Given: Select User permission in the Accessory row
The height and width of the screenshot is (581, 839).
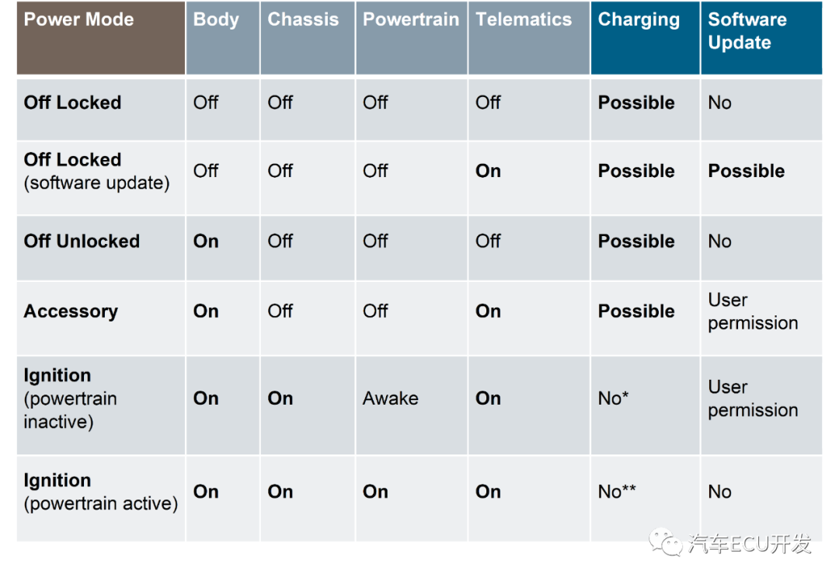Looking at the screenshot, I should tap(753, 311).
